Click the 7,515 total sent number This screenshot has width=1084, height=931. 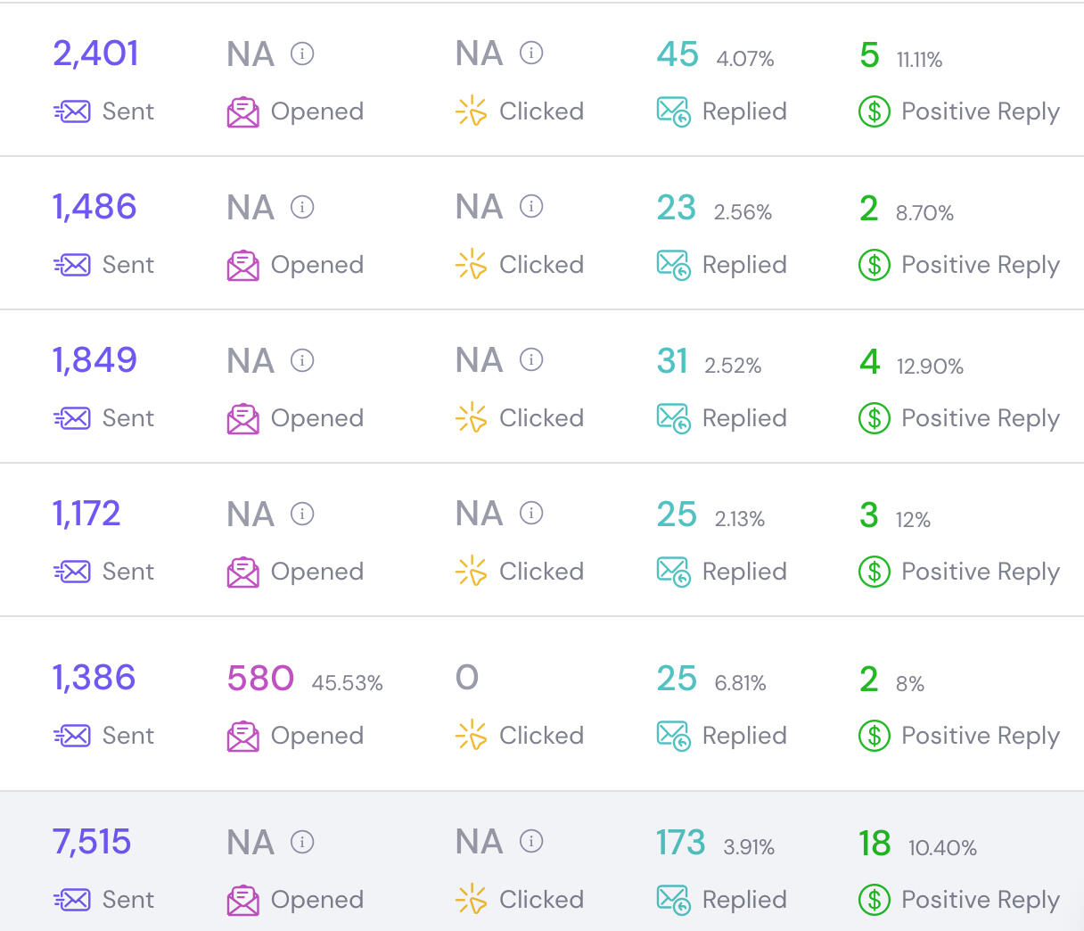pos(92,843)
